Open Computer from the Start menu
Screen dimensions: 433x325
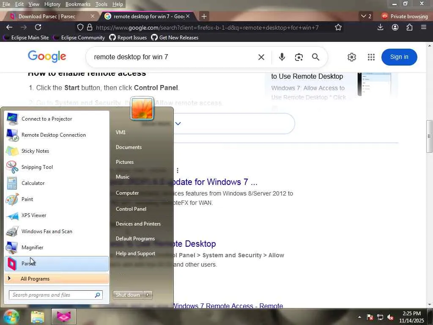point(127,193)
